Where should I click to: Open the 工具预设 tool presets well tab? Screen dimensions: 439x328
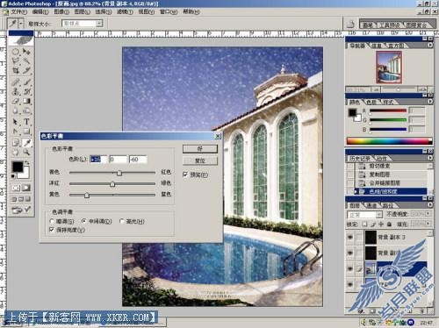(x=390, y=25)
